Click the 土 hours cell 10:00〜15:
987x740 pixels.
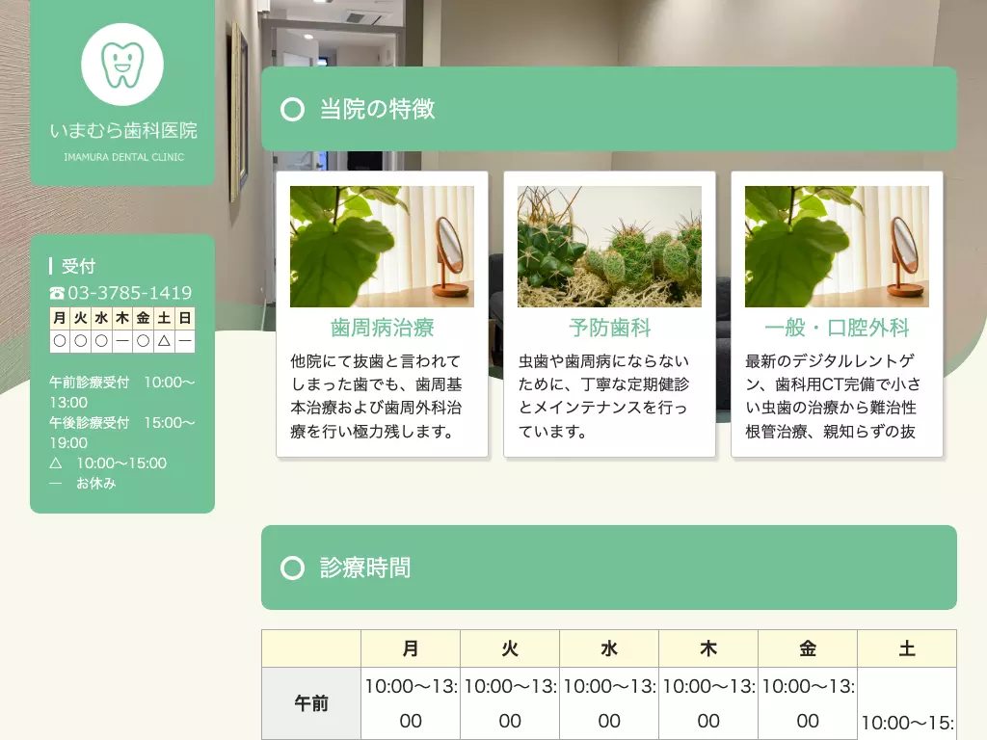[907, 703]
